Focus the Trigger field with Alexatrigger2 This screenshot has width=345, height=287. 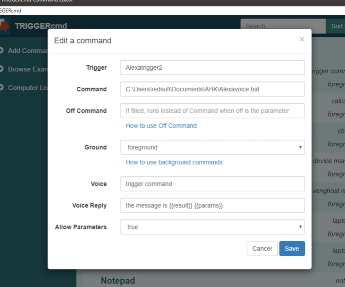click(x=212, y=68)
